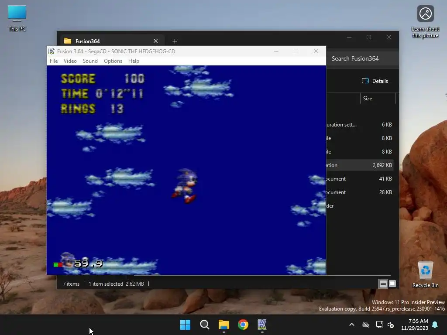Click the '1 item selected 2.62 MB' status text
Viewport: 447px width, 335px height.
tap(116, 284)
